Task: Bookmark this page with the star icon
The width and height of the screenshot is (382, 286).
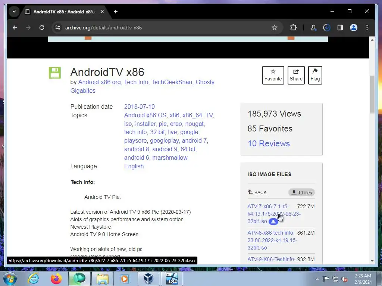Action: 275,28
